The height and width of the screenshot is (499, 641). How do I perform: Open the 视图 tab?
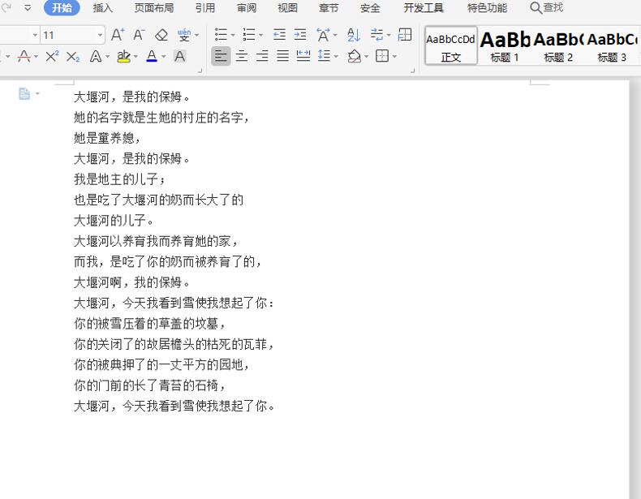coord(287,8)
